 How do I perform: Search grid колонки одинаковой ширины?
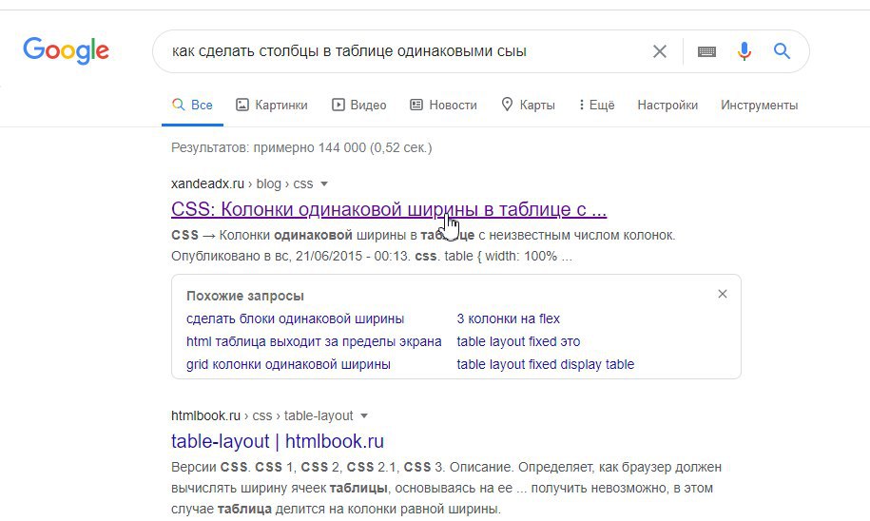pyautogui.click(x=288, y=364)
